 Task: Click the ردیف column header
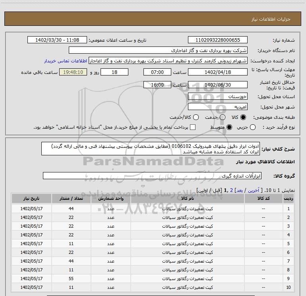(289, 198)
